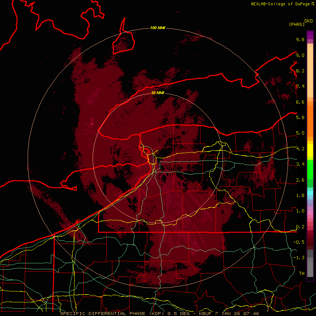The width and height of the screenshot is (316, 316).
Task: Pick the orange segment of color bar
Action: (310, 121)
